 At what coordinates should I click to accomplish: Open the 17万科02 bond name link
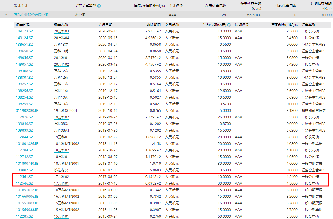click(61, 177)
